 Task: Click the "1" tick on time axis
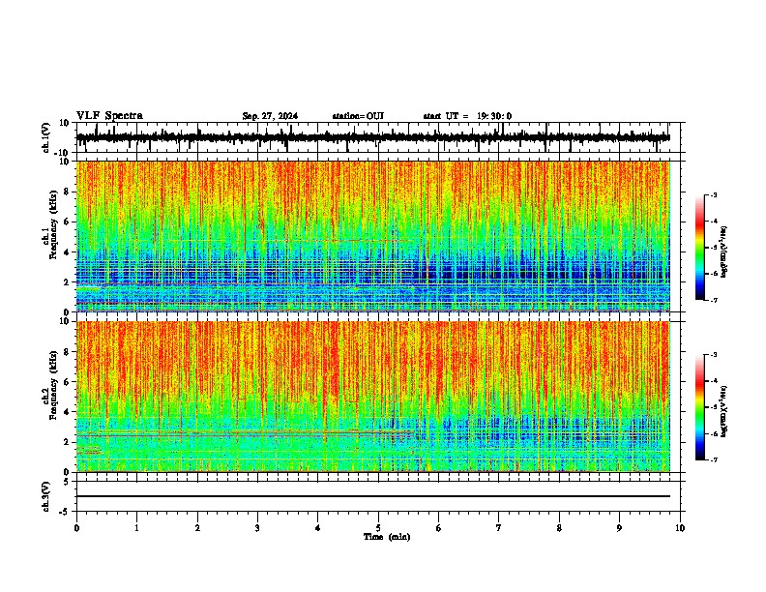point(136,528)
